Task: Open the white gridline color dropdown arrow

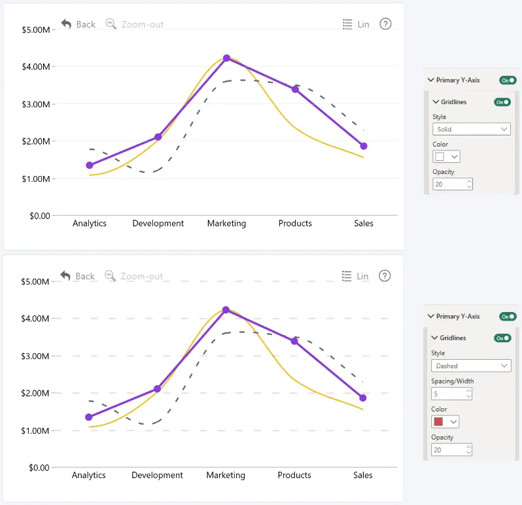Action: [x=455, y=156]
